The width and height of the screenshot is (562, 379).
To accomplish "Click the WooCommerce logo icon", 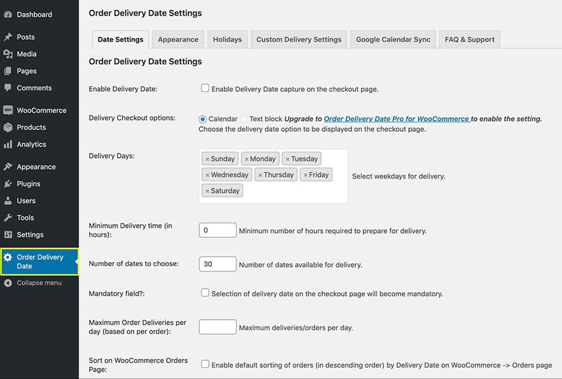I will coord(8,111).
